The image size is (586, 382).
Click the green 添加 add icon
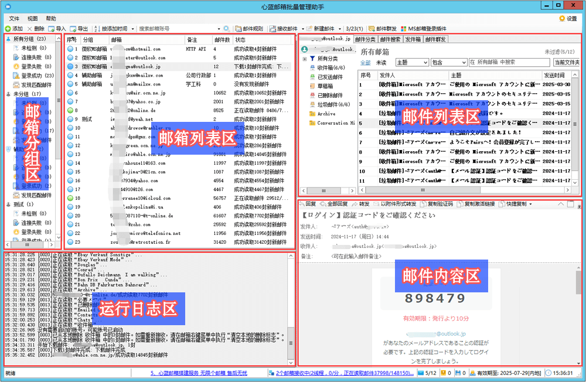(8, 29)
